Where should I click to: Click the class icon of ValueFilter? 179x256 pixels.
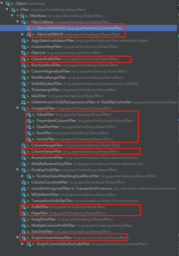[x=29, y=114]
